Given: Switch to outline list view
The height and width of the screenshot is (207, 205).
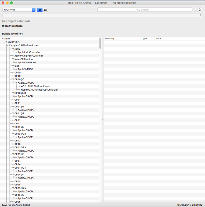Looking at the screenshot, I should point(40,10).
